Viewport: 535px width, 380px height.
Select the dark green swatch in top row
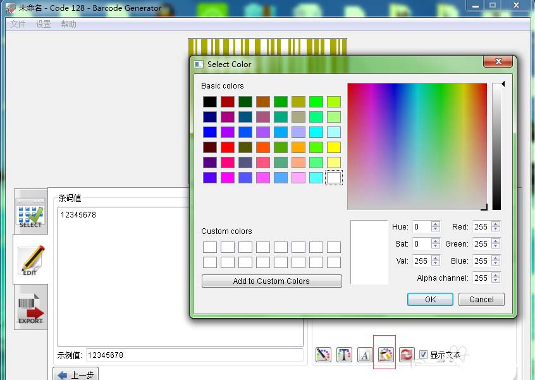tap(245, 102)
